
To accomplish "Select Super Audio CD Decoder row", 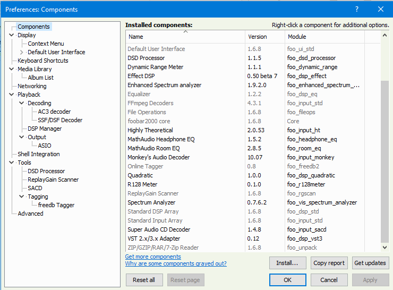I will point(158,229).
